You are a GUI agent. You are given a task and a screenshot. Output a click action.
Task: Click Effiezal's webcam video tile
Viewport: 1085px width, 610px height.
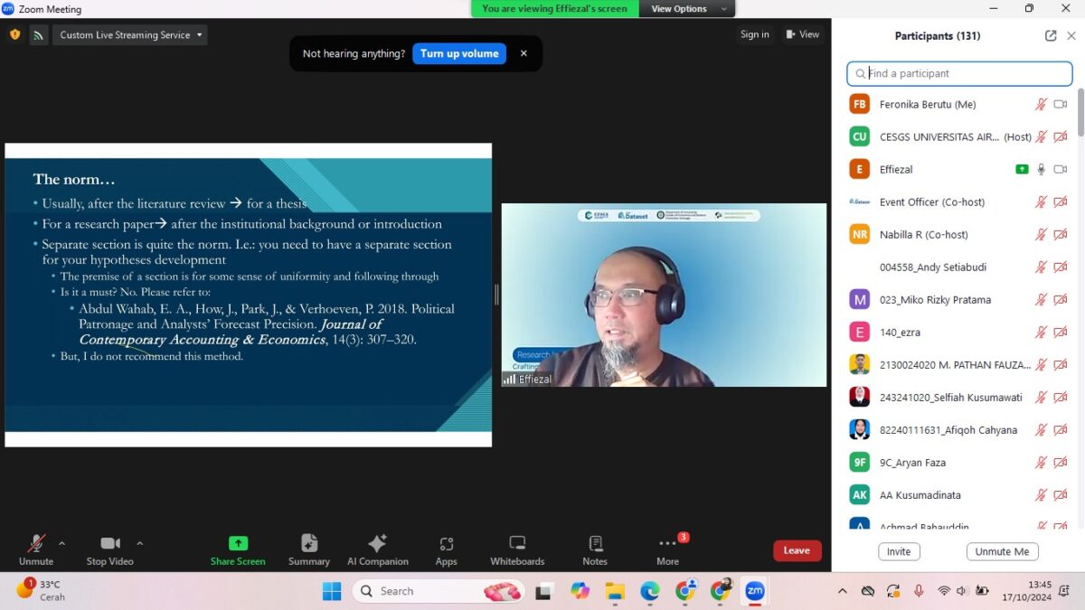664,295
